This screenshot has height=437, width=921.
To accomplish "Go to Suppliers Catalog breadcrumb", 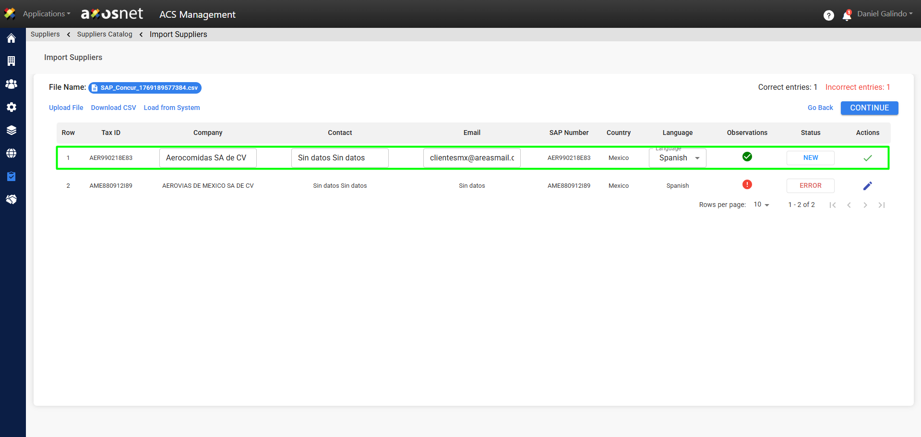I will (x=105, y=34).
